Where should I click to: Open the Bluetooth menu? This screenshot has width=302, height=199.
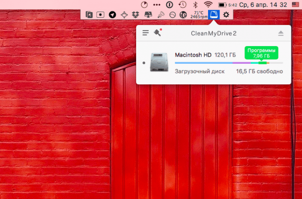(x=195, y=5)
